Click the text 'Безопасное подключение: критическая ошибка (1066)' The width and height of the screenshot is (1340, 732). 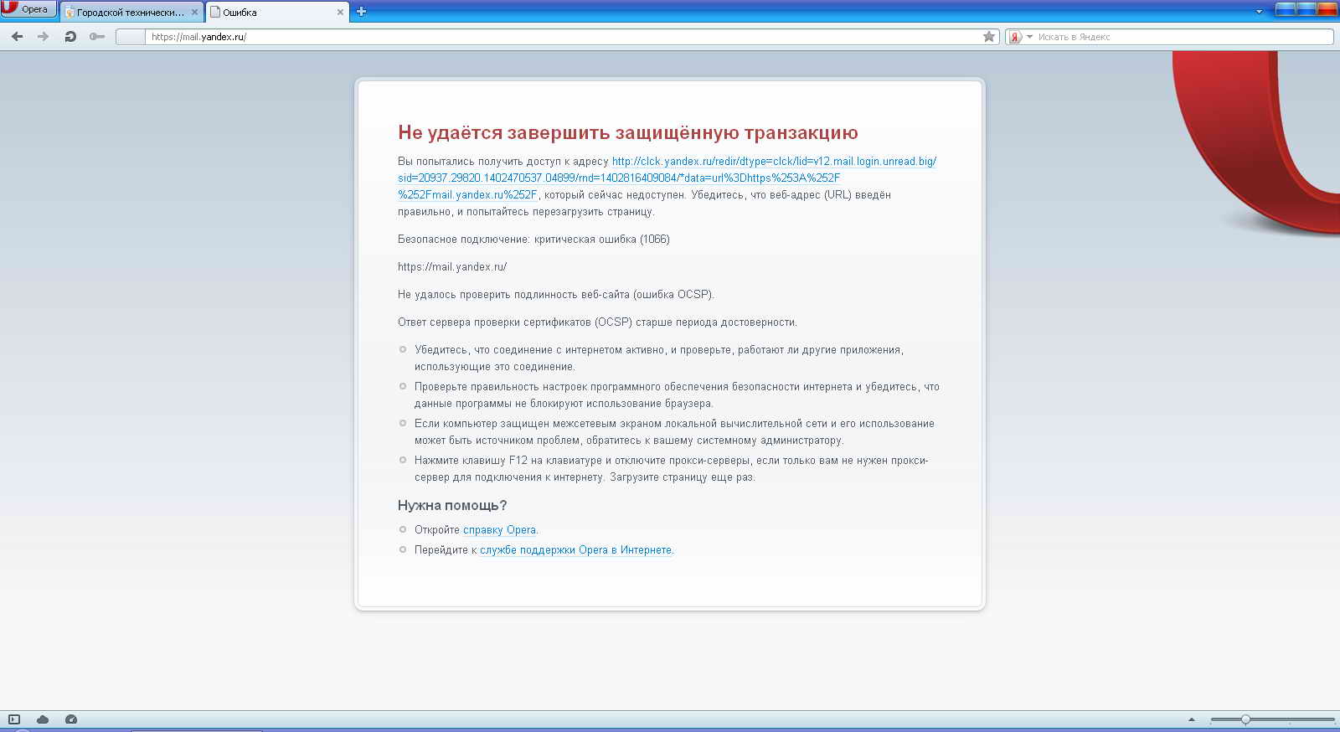533,240
